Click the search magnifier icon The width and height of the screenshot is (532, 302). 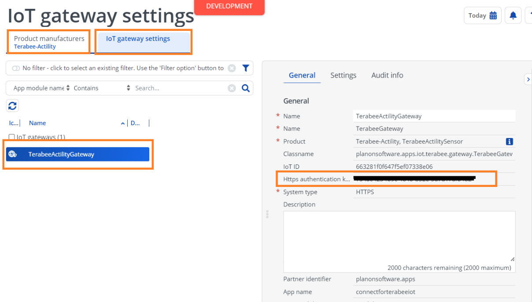coord(246,88)
